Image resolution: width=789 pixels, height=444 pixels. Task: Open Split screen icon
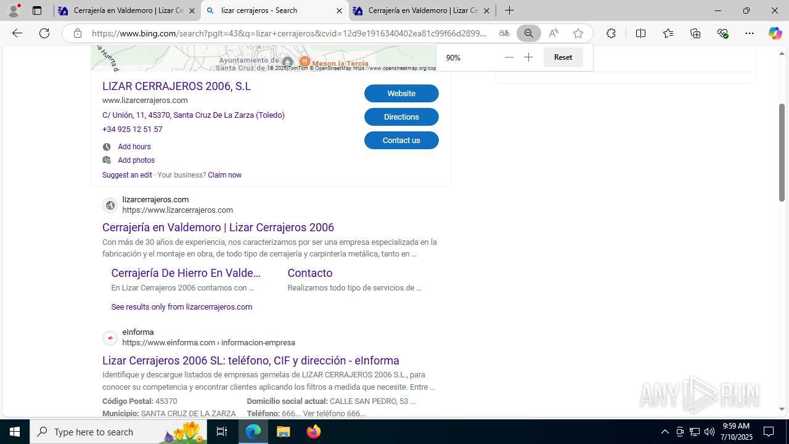tap(640, 33)
